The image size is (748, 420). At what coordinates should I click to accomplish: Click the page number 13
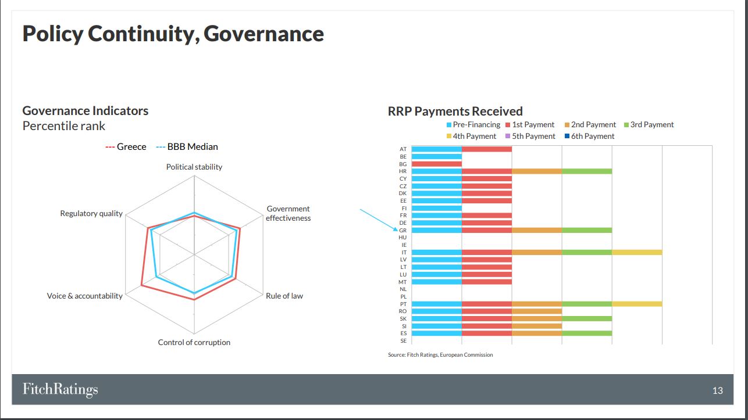pos(718,390)
